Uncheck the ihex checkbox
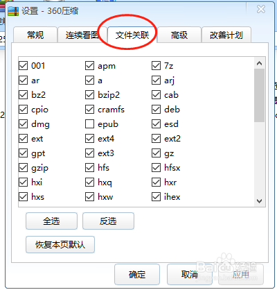The image size is (277, 290). click(157, 197)
